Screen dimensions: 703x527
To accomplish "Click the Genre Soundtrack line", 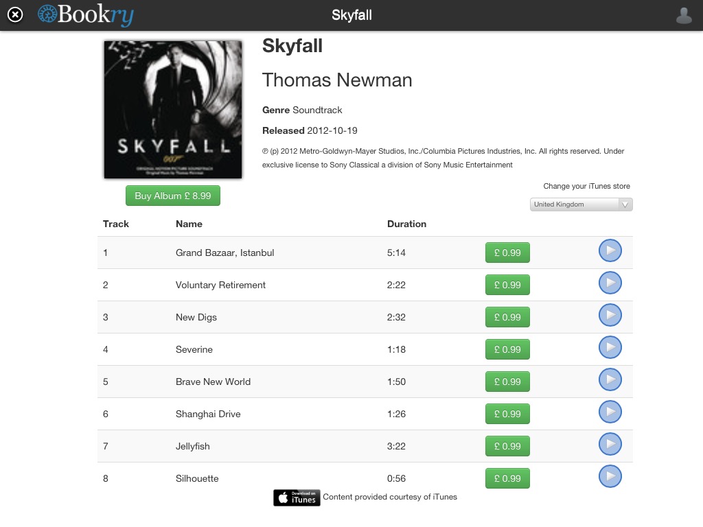I will [x=302, y=110].
